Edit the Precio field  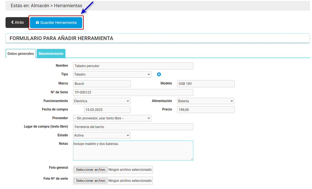pyautogui.click(x=206, y=110)
